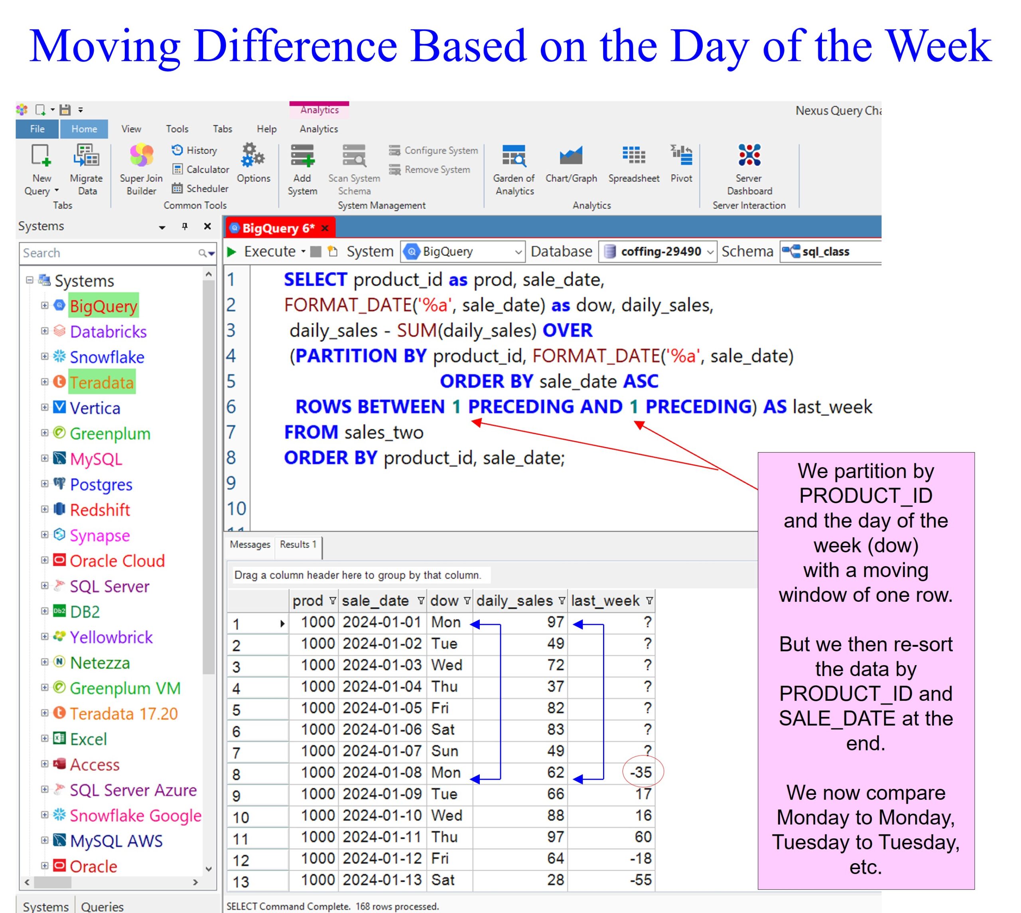Toggle the Systems panel pin

tap(185, 227)
